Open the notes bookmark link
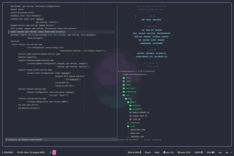This screenshot has height=156, width=234. [135, 33]
